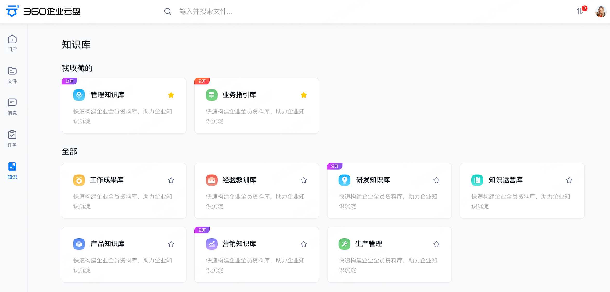Favorite 营销知识库 with its star

(x=304, y=244)
